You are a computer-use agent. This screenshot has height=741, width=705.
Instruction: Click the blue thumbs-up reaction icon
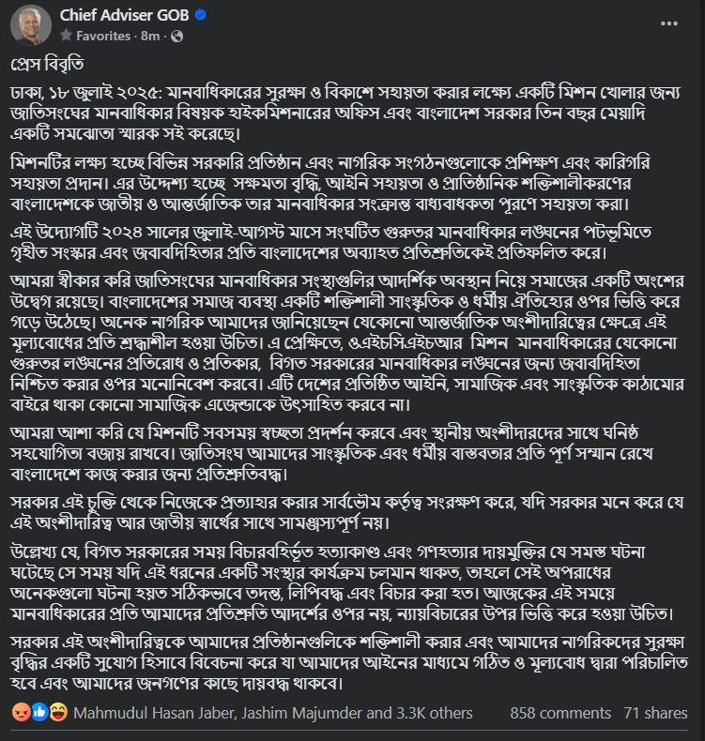[x=39, y=712]
